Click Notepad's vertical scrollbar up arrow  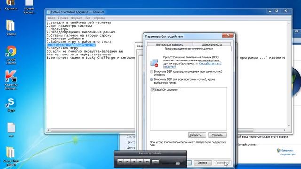289,23
